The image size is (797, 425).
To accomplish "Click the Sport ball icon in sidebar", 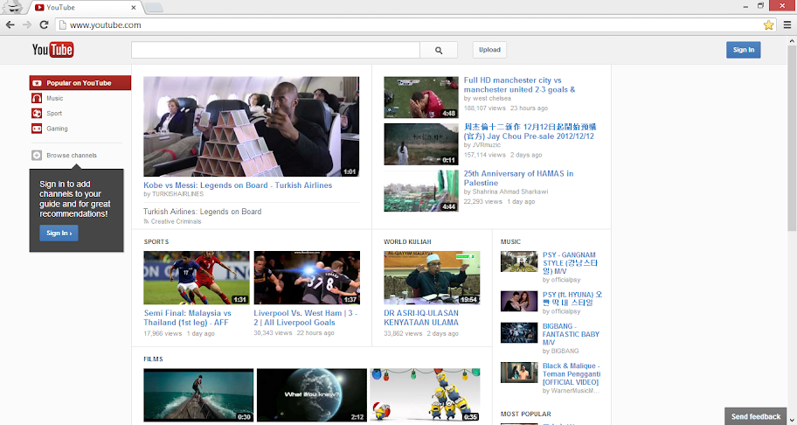I will [x=37, y=114].
